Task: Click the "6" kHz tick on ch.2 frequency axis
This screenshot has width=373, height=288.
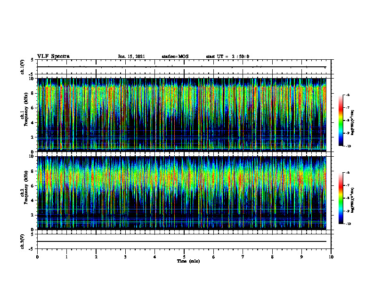Action: [33, 186]
